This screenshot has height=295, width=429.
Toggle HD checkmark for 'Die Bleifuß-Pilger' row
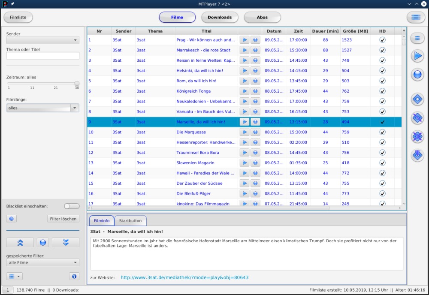pyautogui.click(x=382, y=193)
